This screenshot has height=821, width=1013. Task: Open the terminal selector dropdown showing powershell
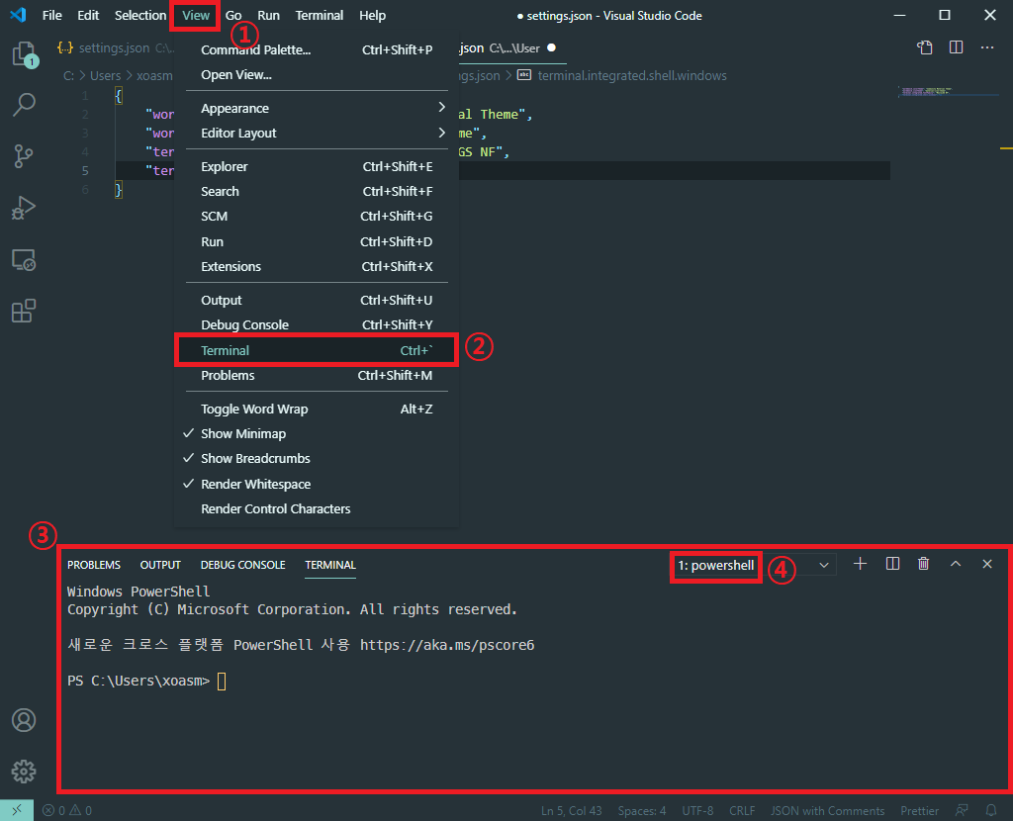(754, 565)
